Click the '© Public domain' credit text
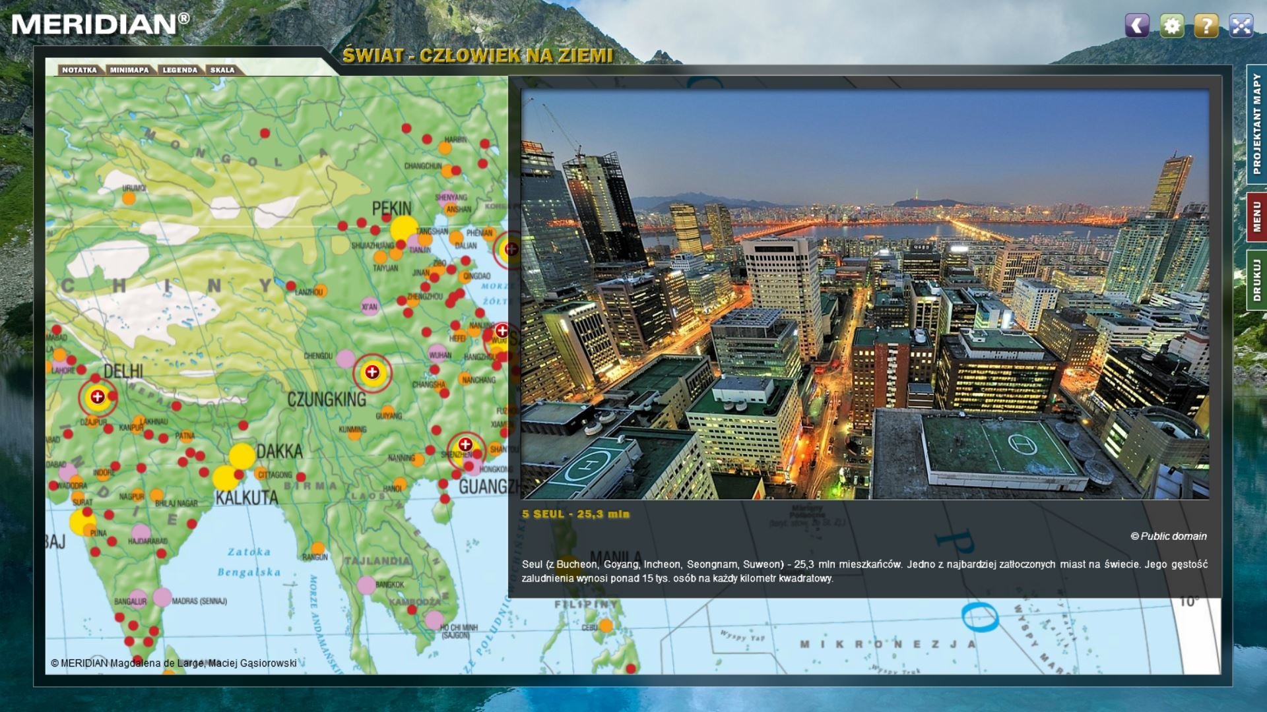This screenshot has height=712, width=1267. [1169, 537]
